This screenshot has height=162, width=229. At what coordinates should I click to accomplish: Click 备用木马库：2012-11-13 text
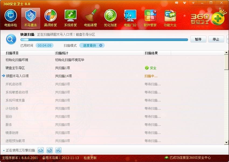[x=60, y=158]
